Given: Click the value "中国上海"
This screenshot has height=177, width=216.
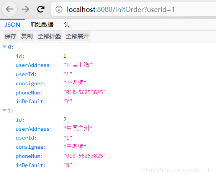Looking at the screenshot, I should (78, 65).
